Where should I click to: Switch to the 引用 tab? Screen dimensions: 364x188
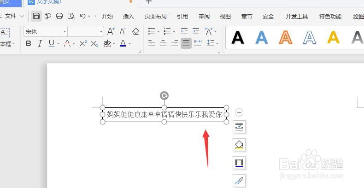click(182, 16)
